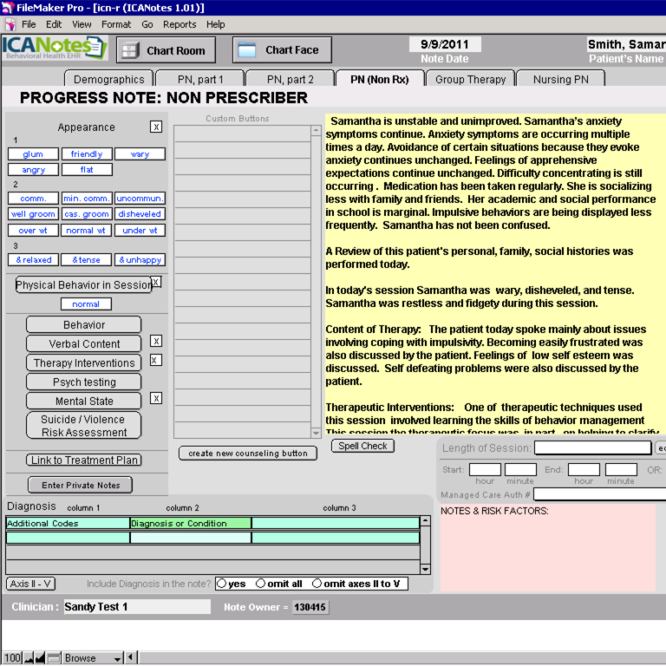The width and height of the screenshot is (666, 666).
Task: Click Link to Treatment Plan button
Action: [84, 460]
